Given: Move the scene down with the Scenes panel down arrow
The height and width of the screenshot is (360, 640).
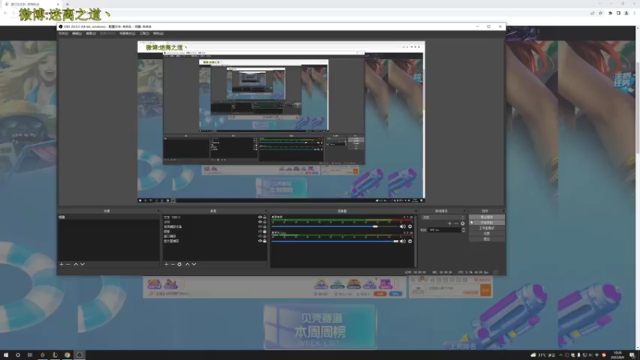Looking at the screenshot, I should coord(82,264).
